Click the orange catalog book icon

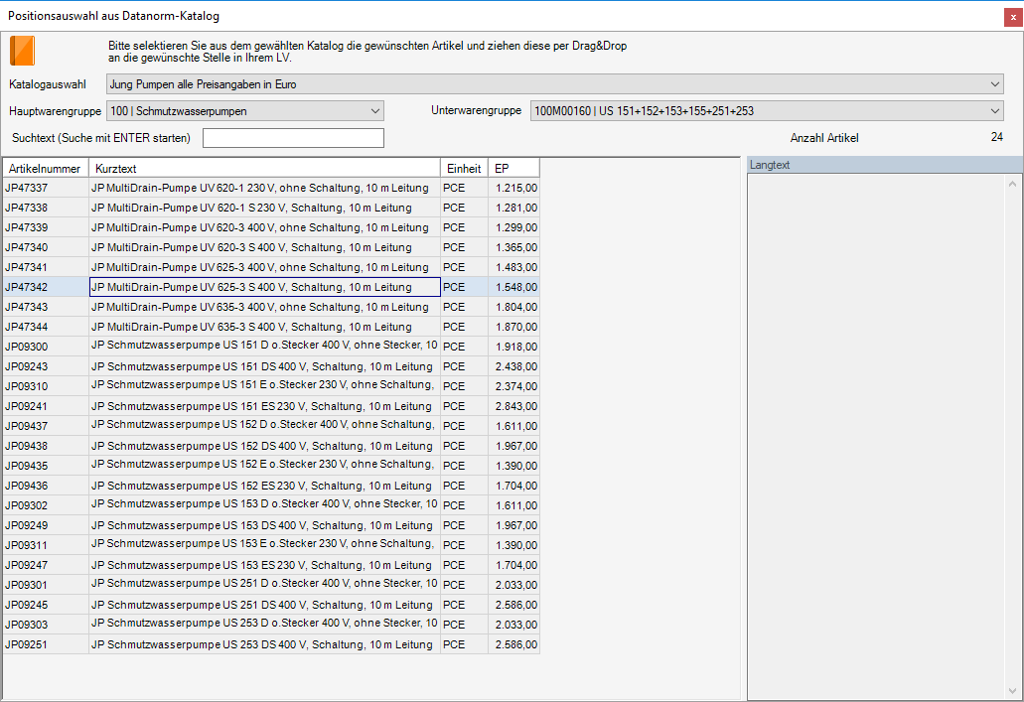22,51
